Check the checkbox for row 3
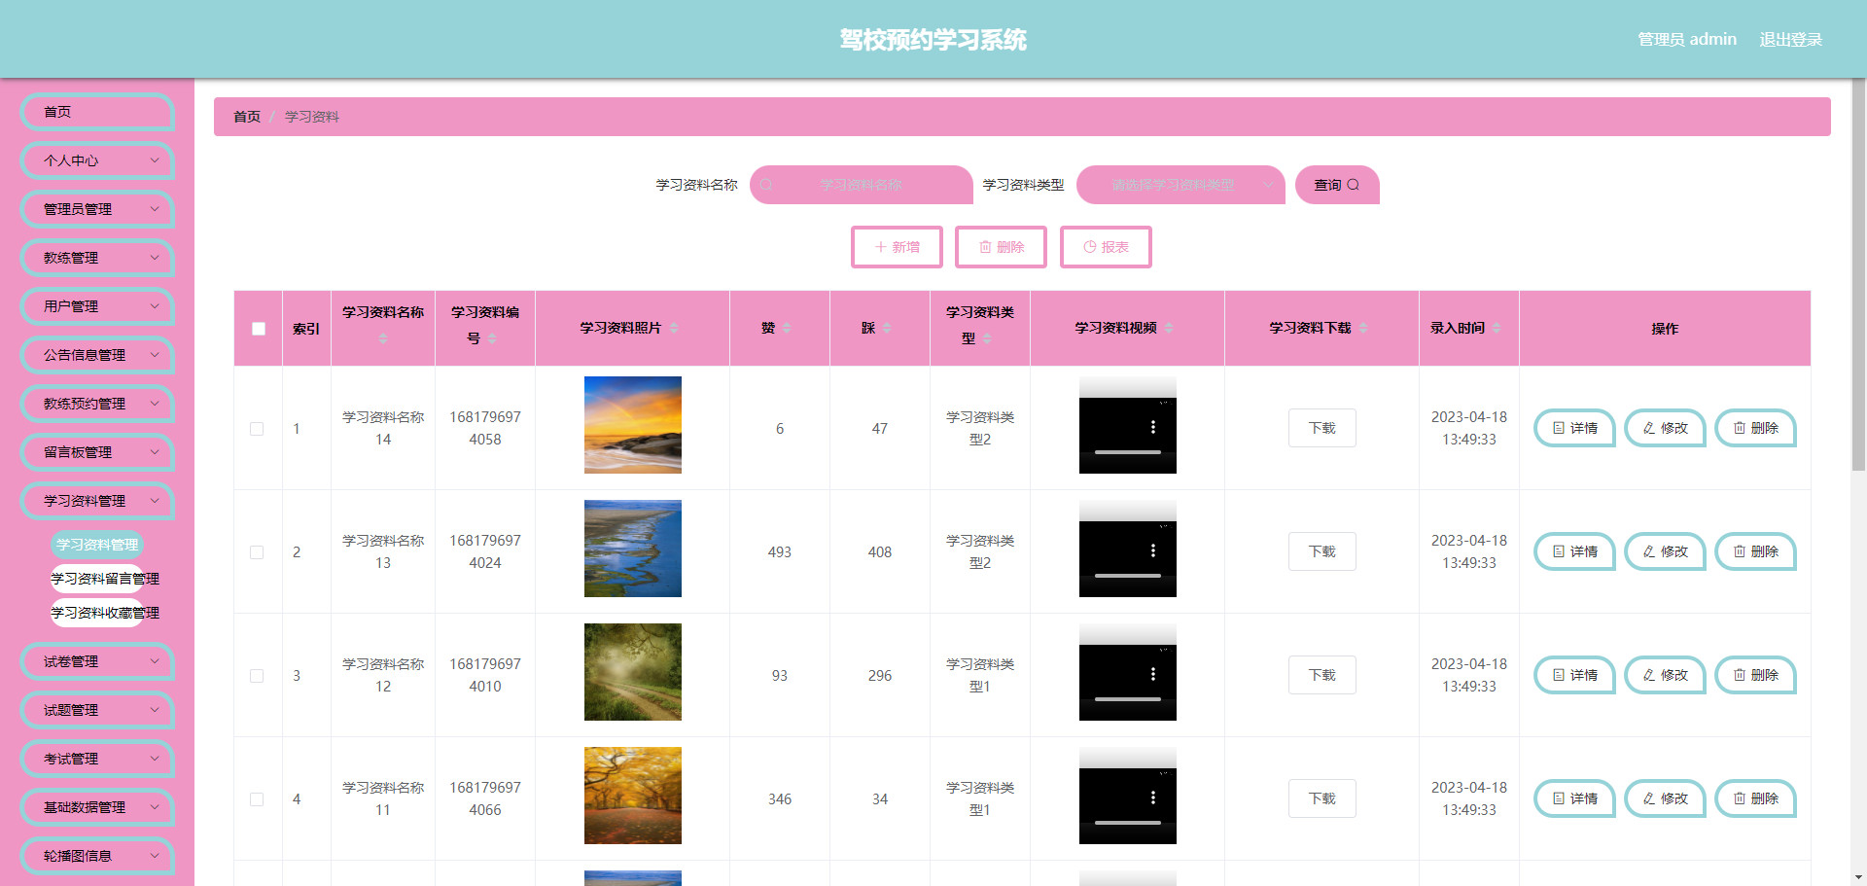Viewport: 1867px width, 886px height. tap(257, 676)
